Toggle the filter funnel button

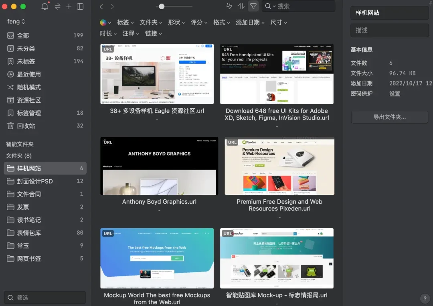click(x=253, y=6)
